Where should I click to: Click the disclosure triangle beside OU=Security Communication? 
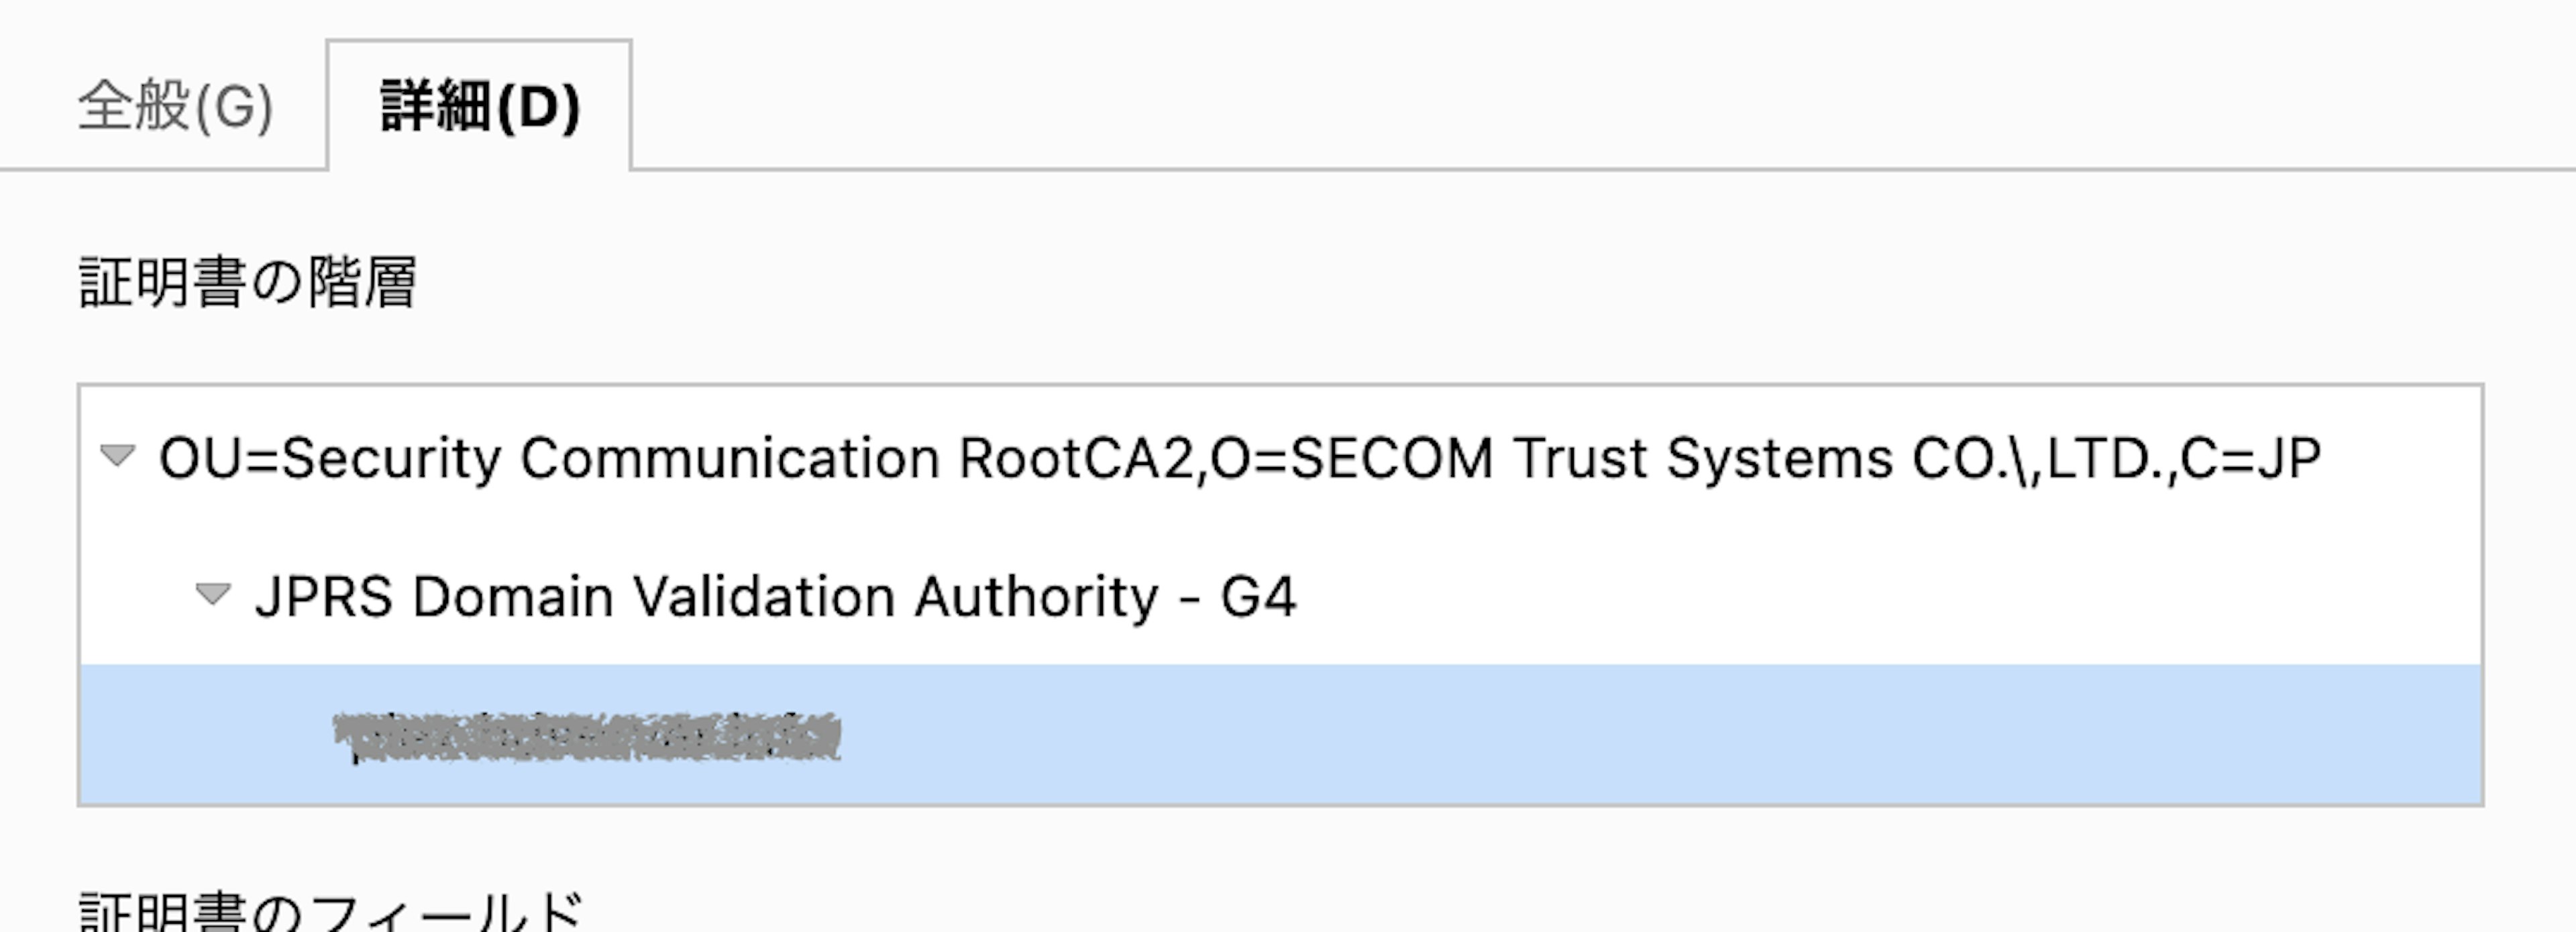pyautogui.click(x=118, y=456)
